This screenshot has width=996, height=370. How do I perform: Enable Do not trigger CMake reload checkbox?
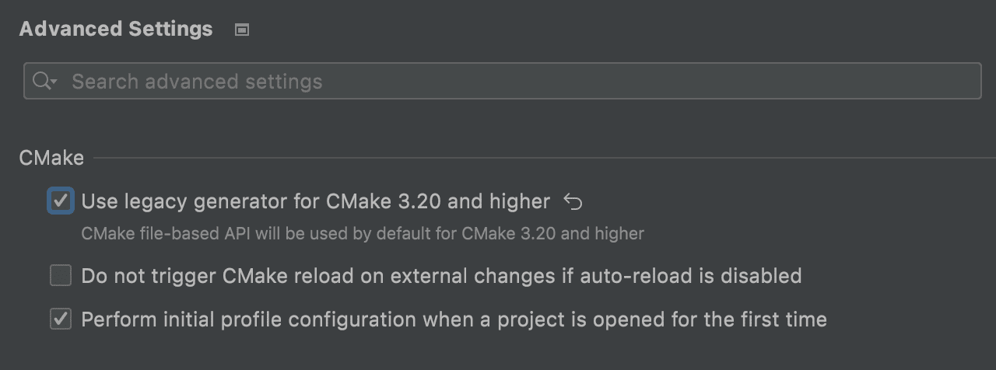61,275
